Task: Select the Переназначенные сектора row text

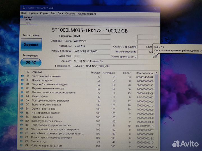Action: tap(48, 88)
